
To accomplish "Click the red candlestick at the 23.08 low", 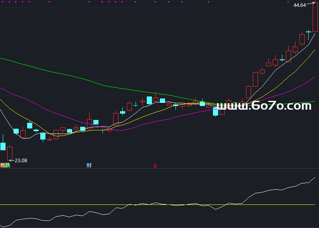I will pyautogui.click(x=10, y=153).
